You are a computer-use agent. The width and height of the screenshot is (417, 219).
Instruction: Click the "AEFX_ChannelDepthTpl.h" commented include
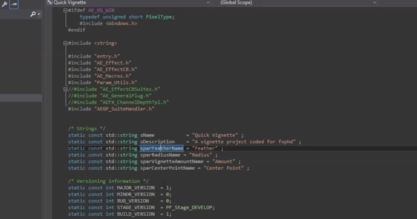tap(134, 102)
